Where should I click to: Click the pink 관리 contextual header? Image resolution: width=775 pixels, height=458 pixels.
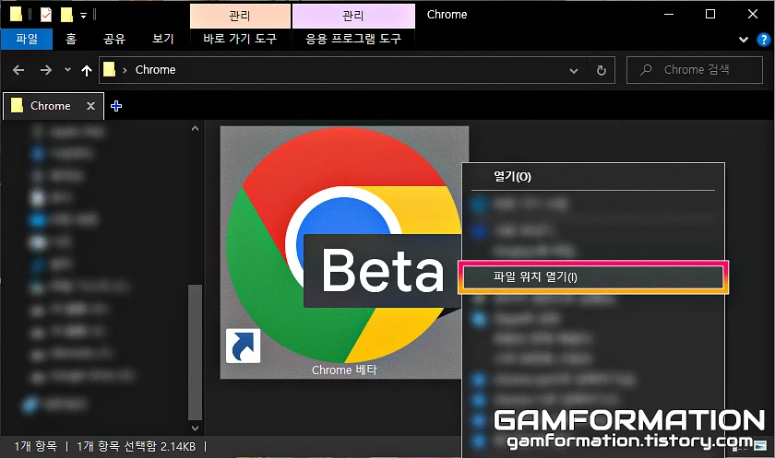tap(353, 17)
